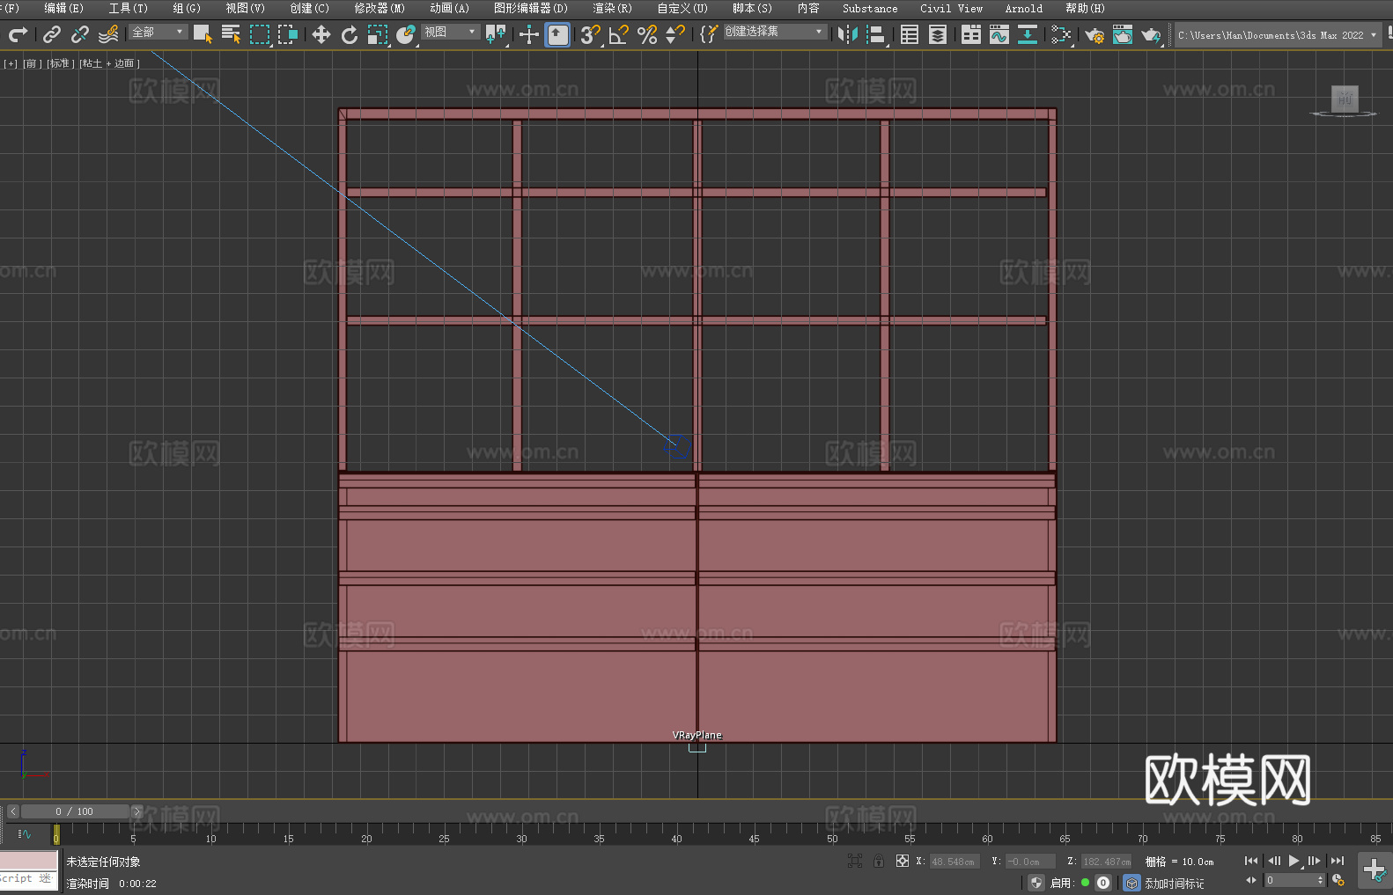This screenshot has width=1393, height=895.
Task: Toggle Window/Crossing selection mode
Action: tap(288, 34)
